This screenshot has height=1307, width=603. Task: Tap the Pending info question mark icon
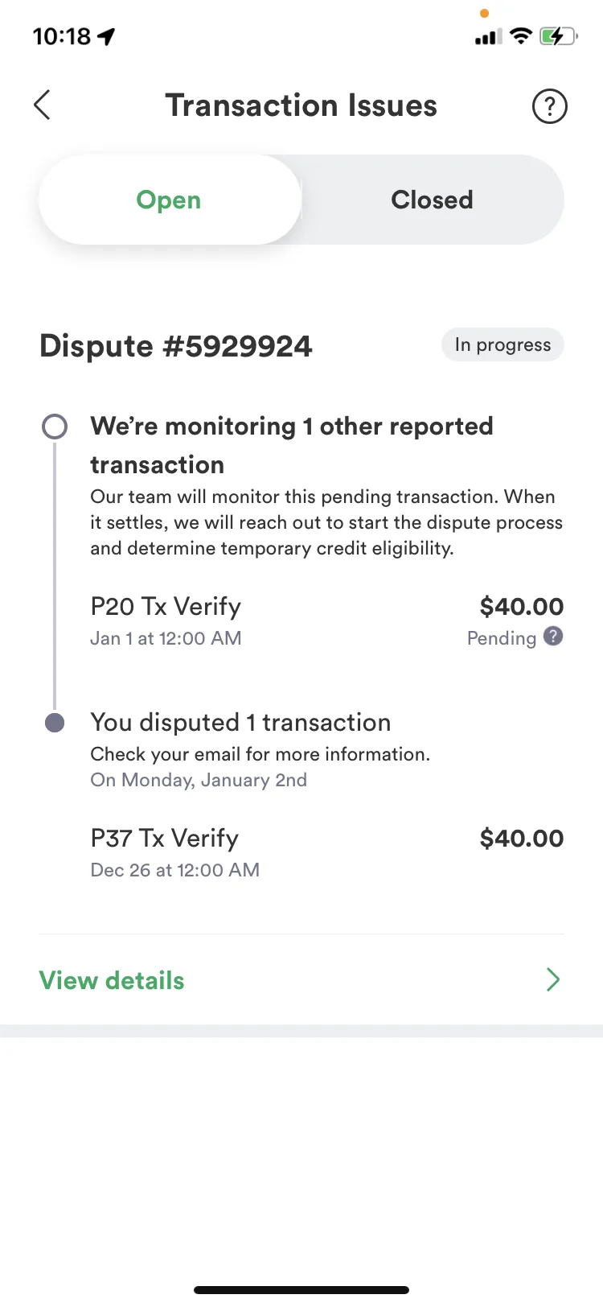tap(553, 637)
